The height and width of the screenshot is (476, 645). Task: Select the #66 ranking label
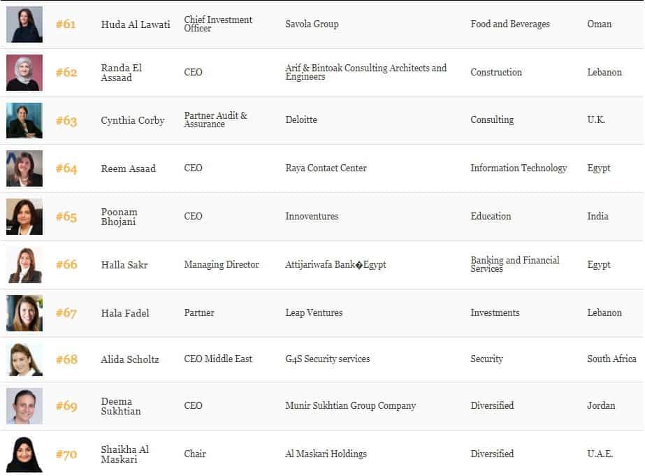(x=66, y=264)
